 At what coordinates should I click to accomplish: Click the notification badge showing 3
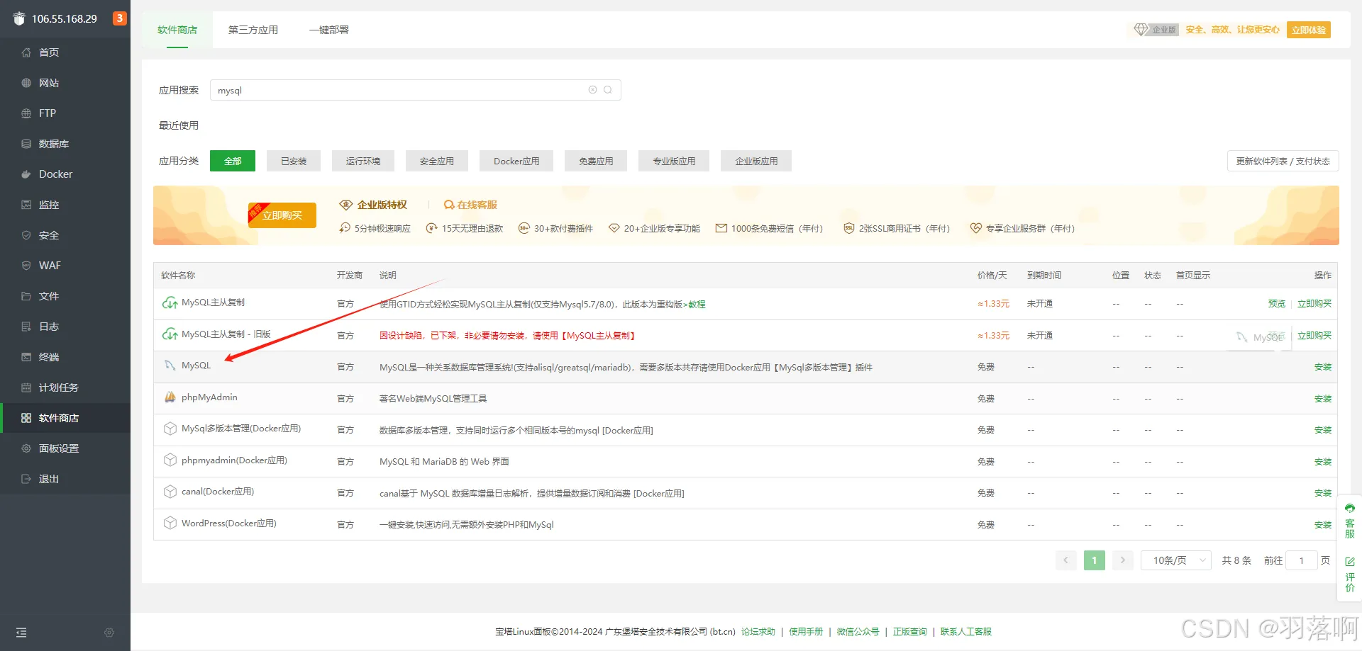[x=120, y=18]
